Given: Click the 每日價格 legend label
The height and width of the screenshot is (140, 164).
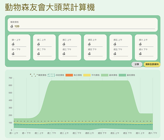Looking at the screenshot, I should 78,75.
